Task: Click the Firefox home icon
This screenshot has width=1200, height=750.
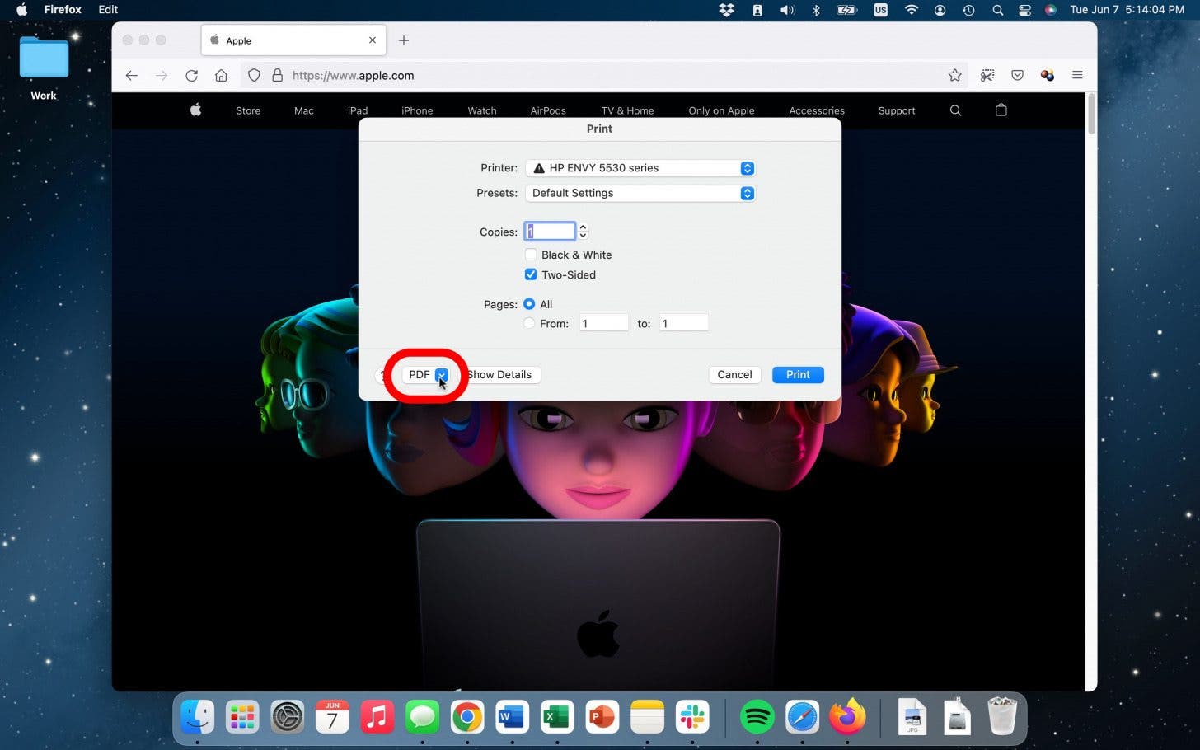Action: pyautogui.click(x=221, y=75)
